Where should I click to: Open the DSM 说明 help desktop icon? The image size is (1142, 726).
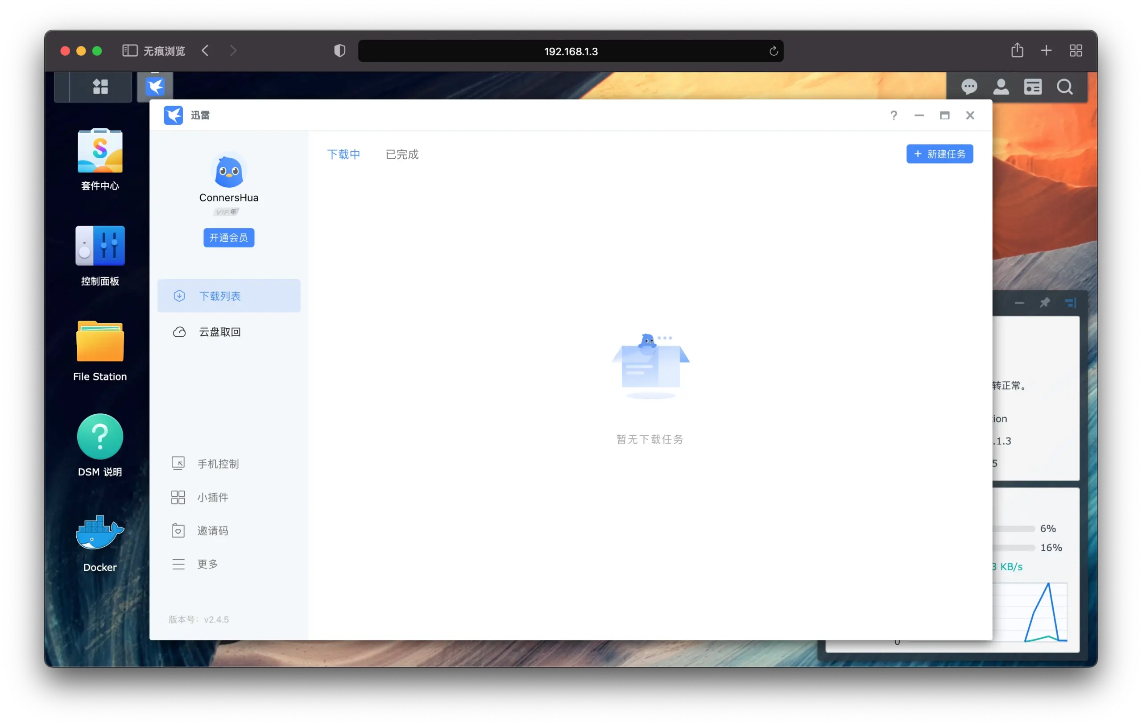(100, 446)
